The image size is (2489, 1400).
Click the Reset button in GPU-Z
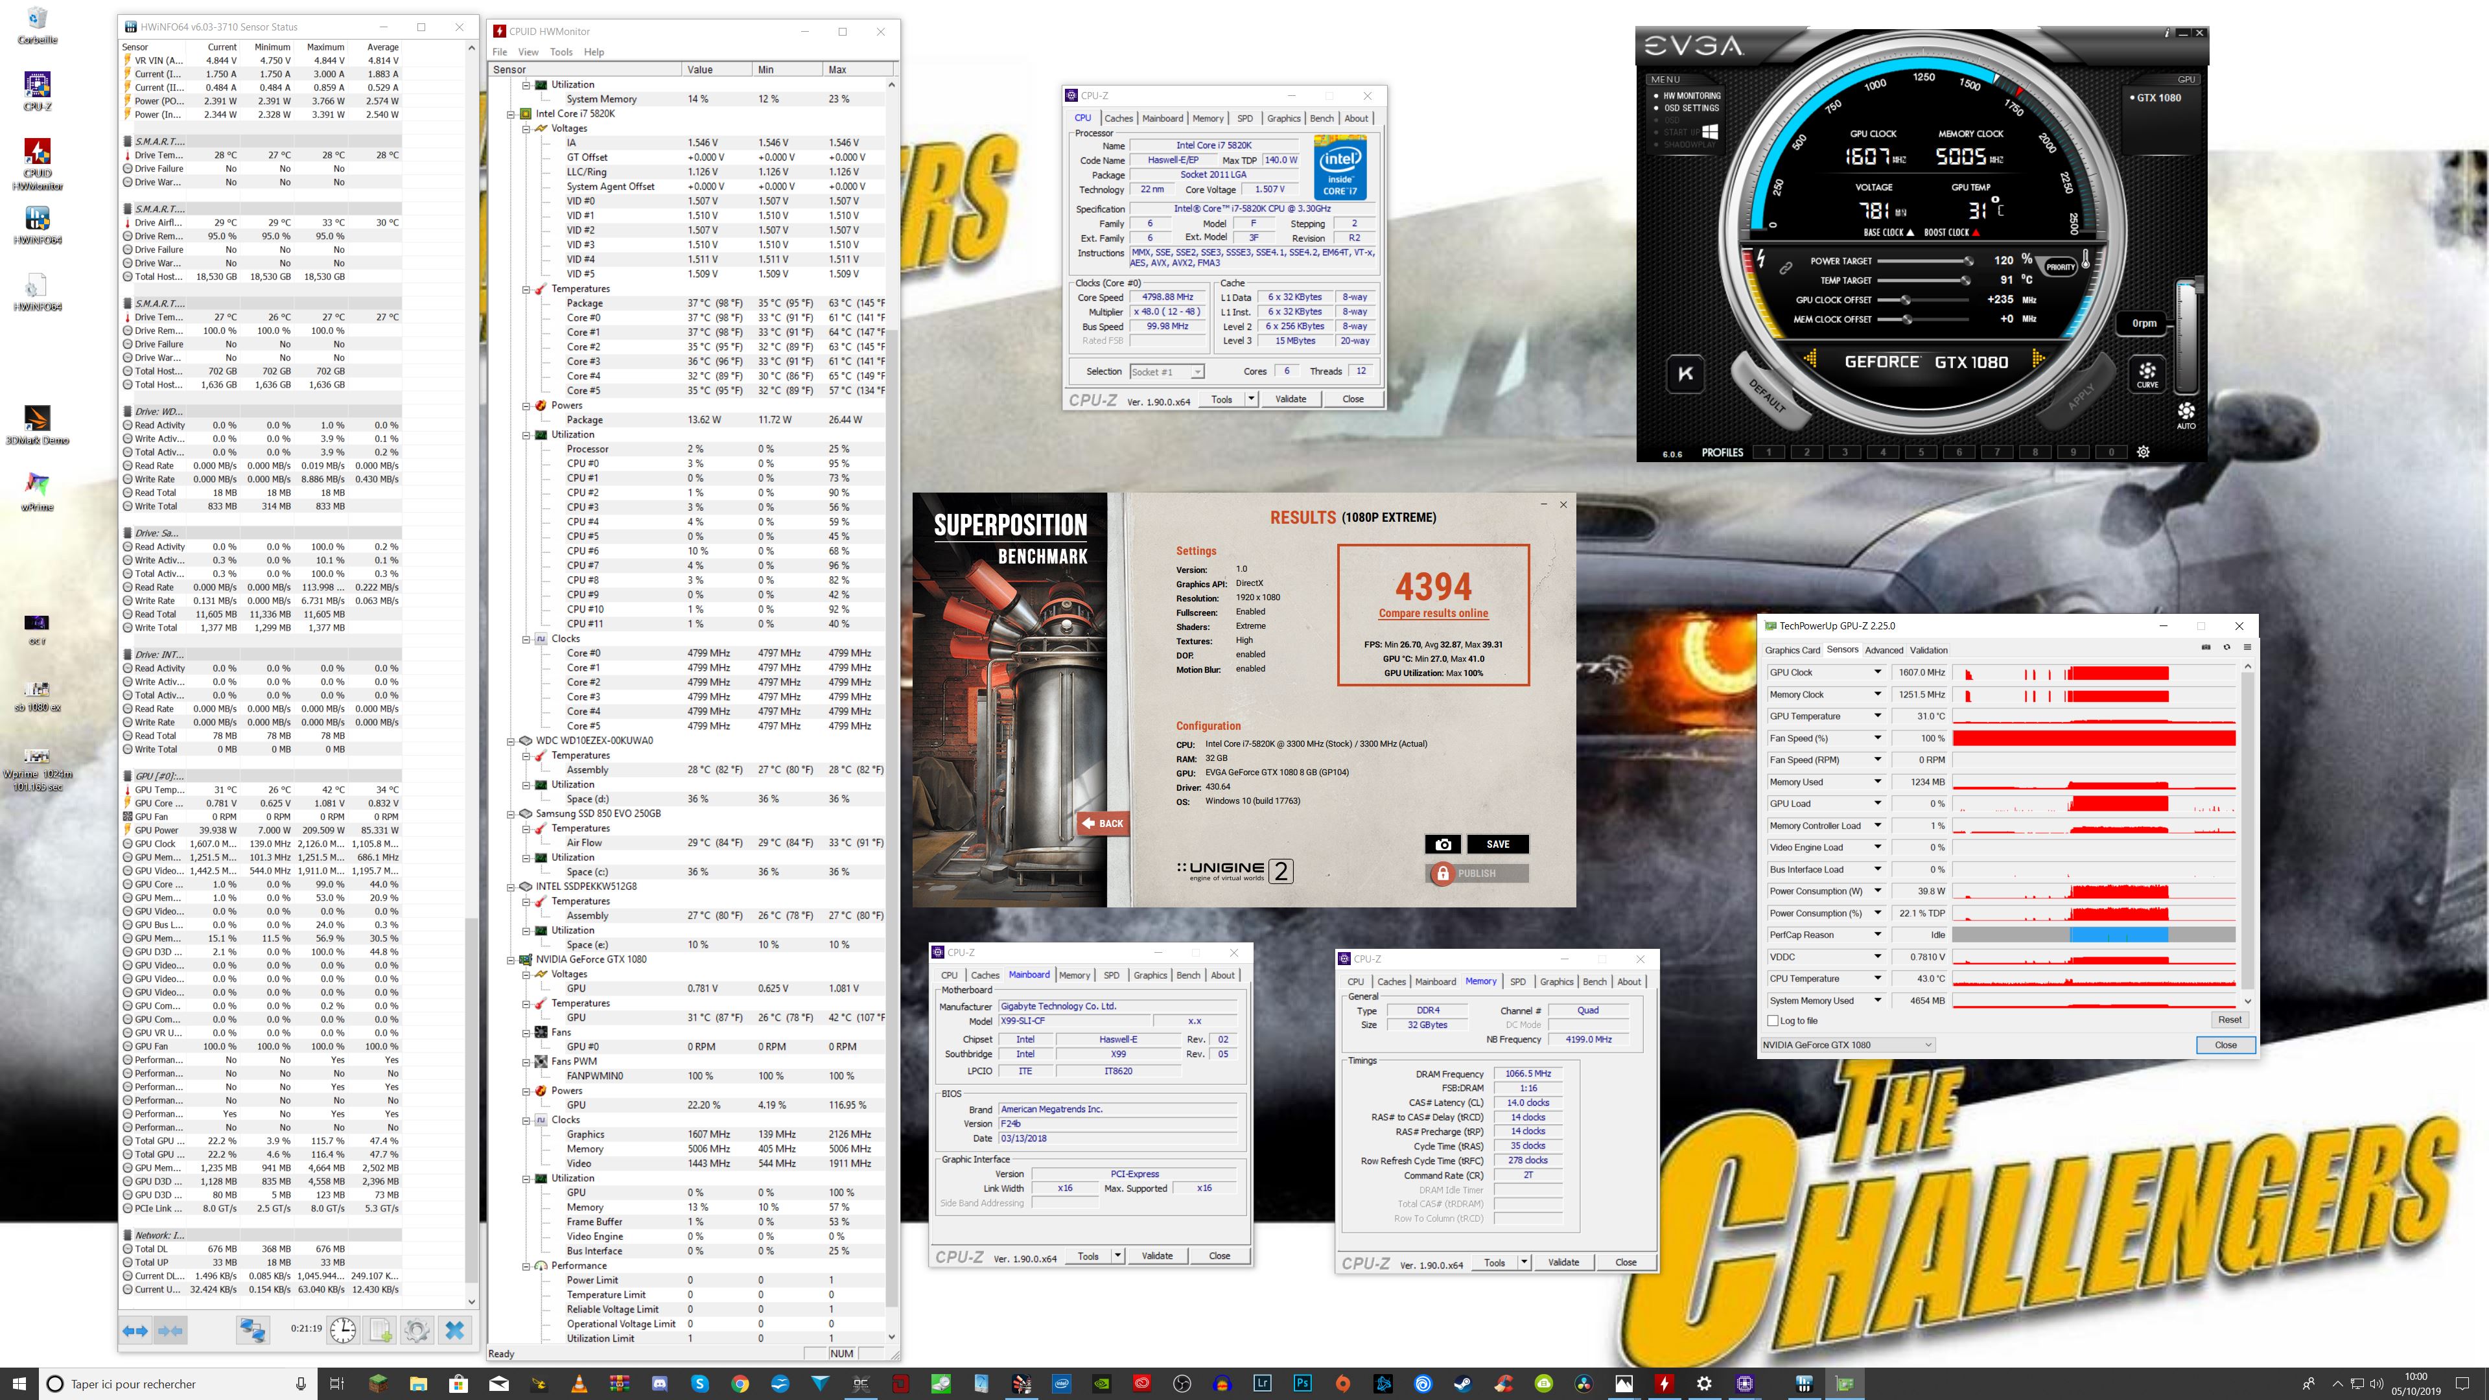click(x=2229, y=1020)
